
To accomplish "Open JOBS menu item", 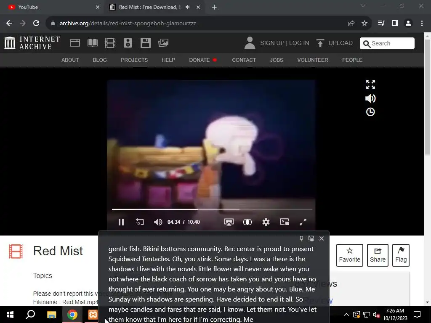I will (x=277, y=60).
